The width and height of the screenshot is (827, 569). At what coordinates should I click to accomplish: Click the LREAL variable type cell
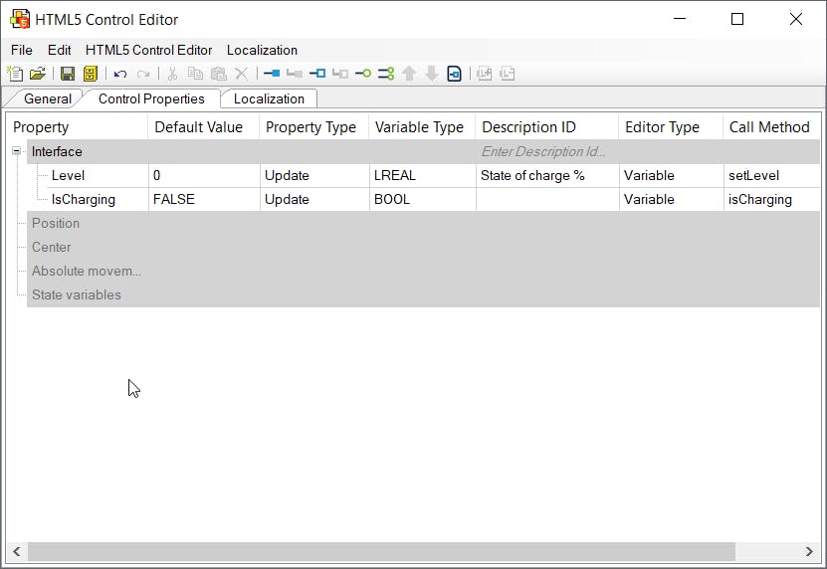click(x=422, y=176)
